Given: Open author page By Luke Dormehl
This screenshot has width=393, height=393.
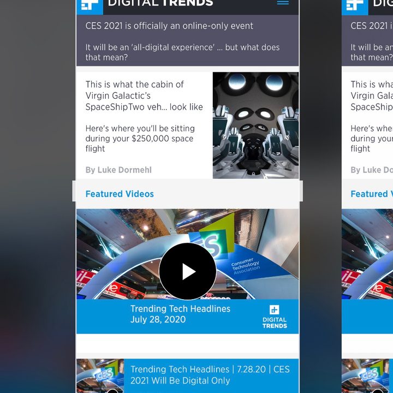Looking at the screenshot, I should pos(118,170).
